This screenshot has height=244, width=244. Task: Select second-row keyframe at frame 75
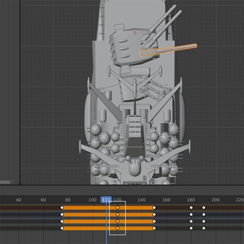(x=62, y=214)
